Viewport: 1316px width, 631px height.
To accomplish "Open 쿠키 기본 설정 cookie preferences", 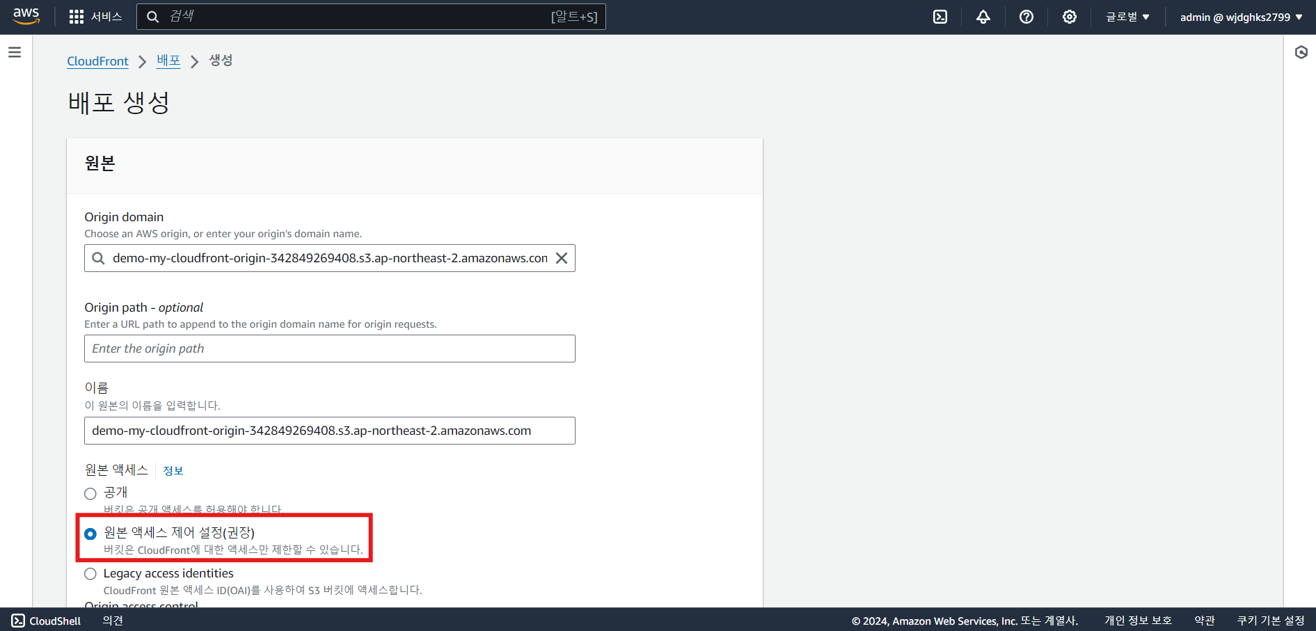I will tap(1271, 621).
